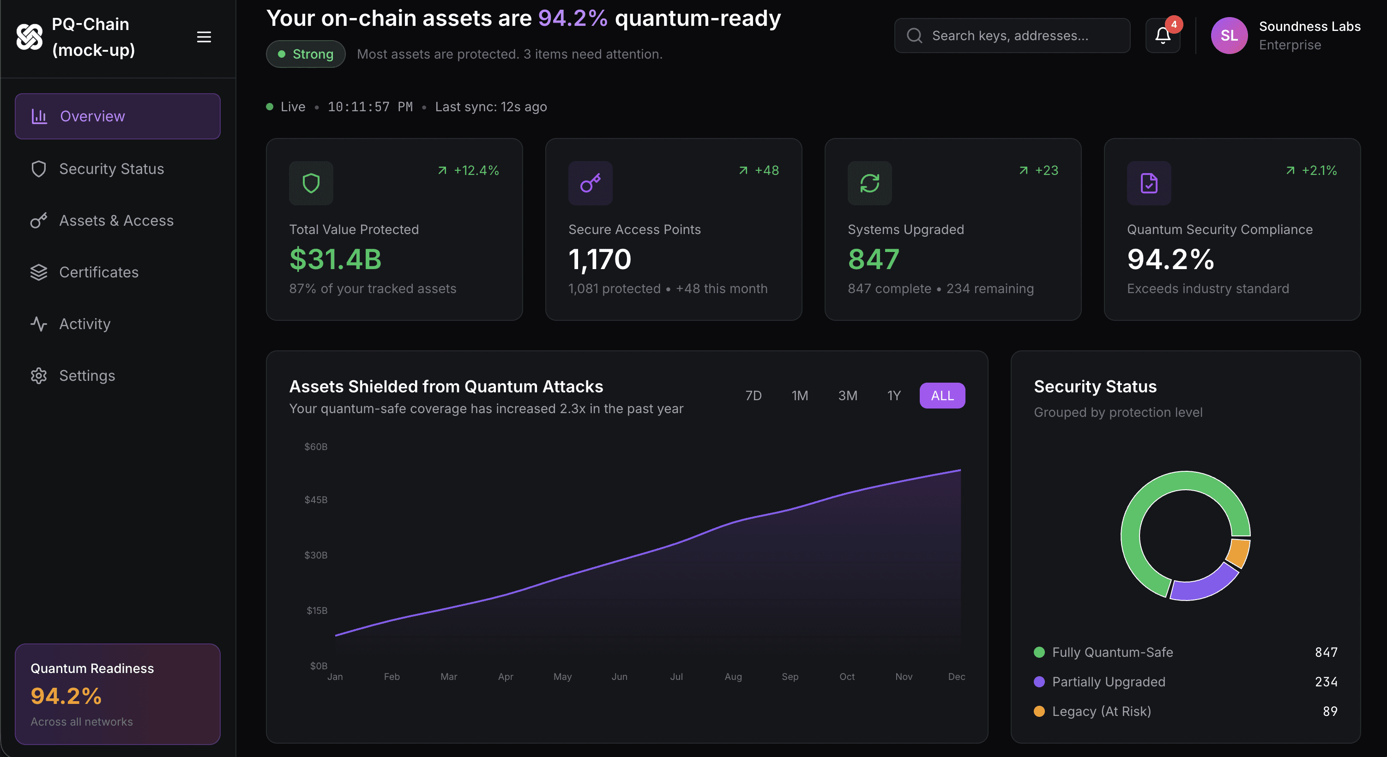This screenshot has height=757, width=1387.
Task: Switch chart to 1Y range
Action: 894,396
